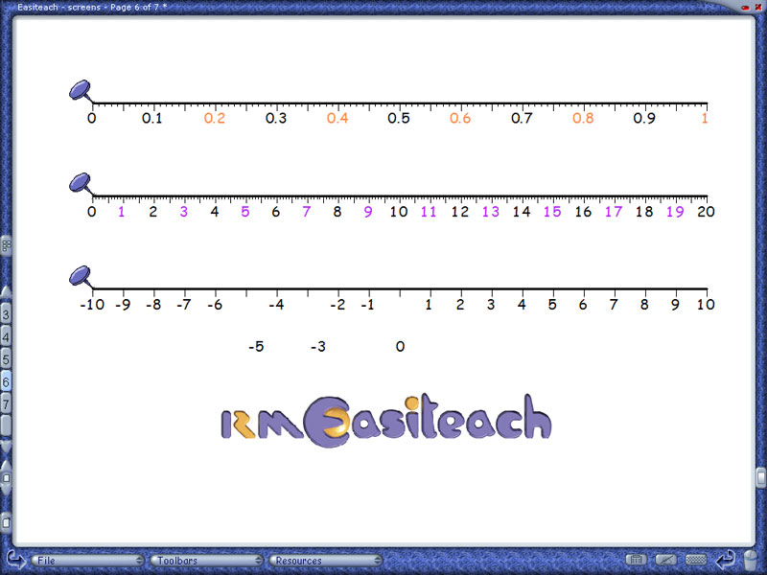Viewport: 767px width, 575px height.
Task: Click the trash bin icon
Action: 751,560
